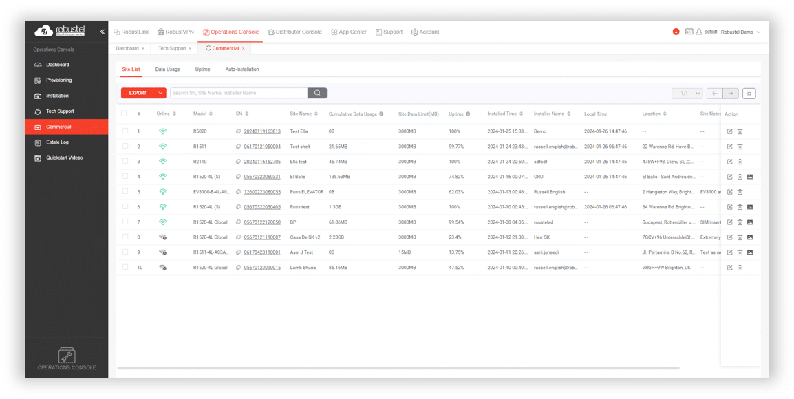Copy serial number 05670323060331

click(239, 177)
